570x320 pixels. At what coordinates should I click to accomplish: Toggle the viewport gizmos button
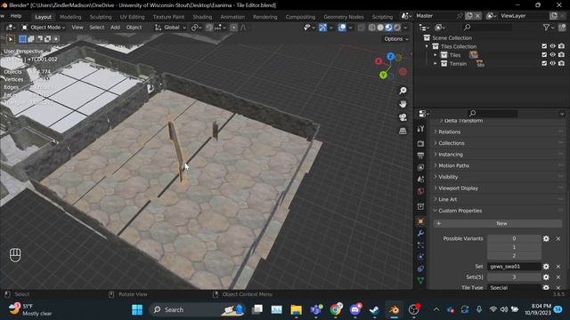tap(322, 28)
